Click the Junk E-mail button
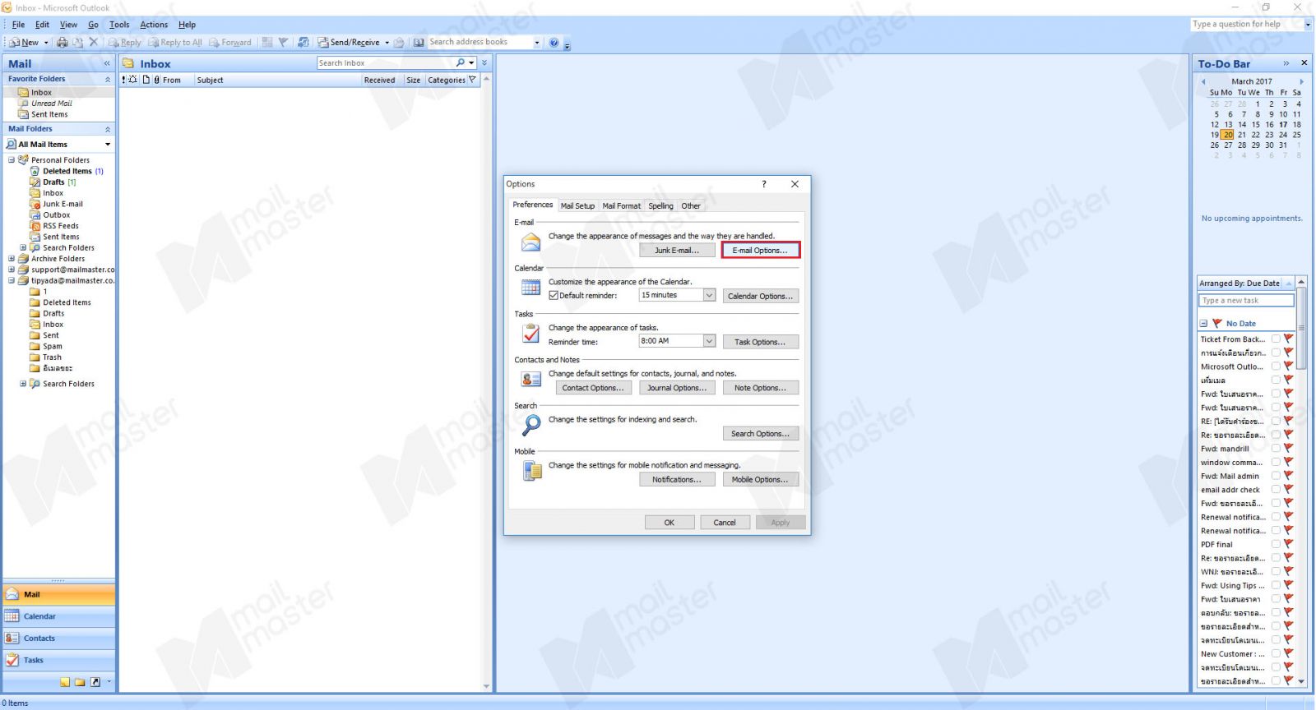This screenshot has width=1316, height=710. pos(677,251)
